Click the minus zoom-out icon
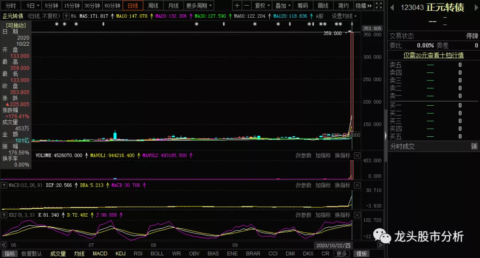480x258 pixels. pos(247,6)
